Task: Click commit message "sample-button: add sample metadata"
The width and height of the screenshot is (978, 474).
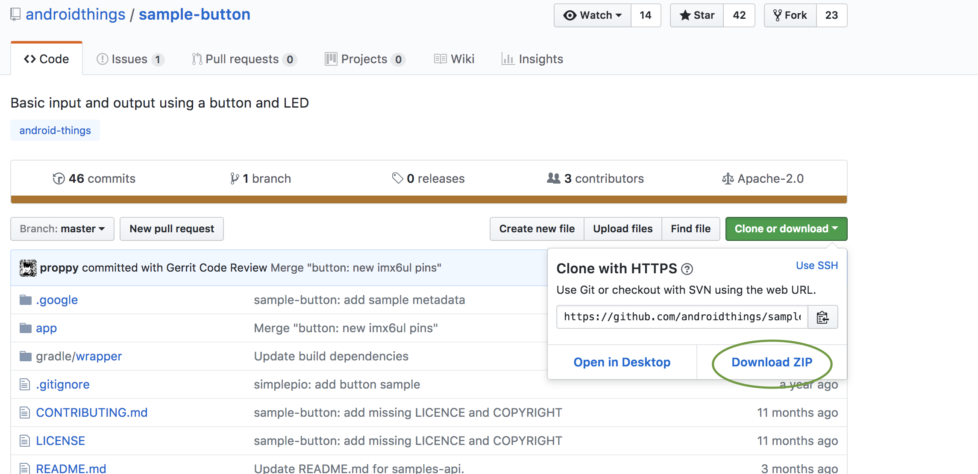Action: click(x=359, y=300)
